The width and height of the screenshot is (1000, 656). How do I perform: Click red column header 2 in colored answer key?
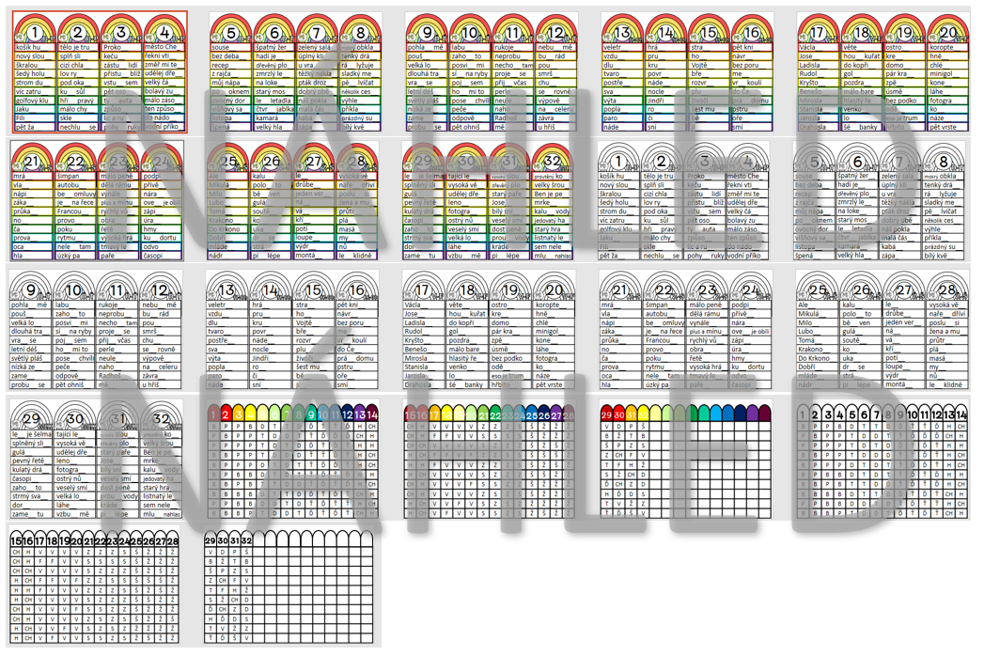click(x=226, y=414)
